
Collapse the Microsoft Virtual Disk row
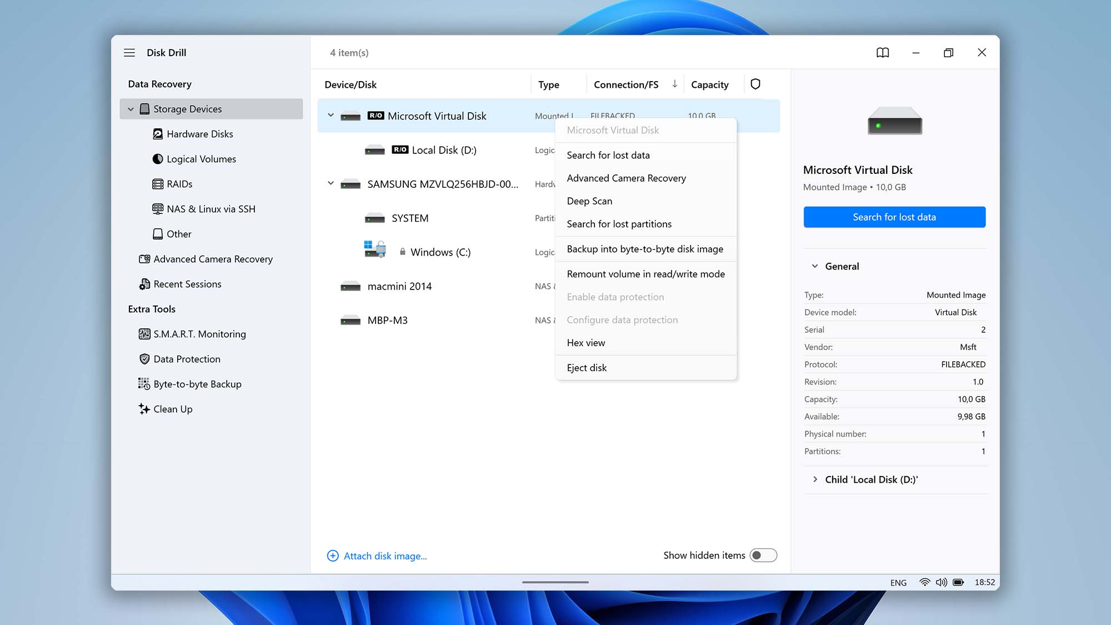tap(331, 116)
